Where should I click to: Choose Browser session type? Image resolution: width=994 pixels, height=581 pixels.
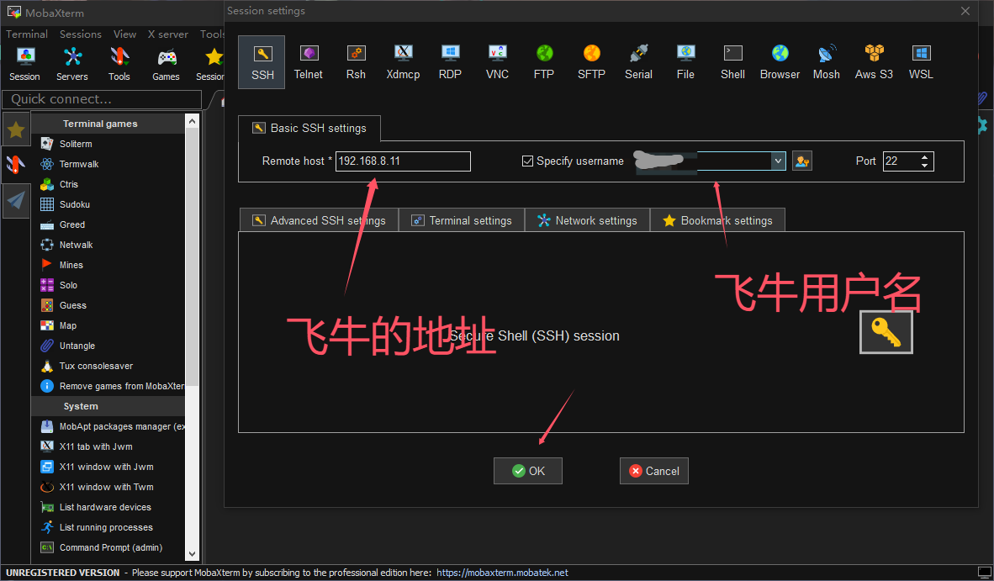780,62
